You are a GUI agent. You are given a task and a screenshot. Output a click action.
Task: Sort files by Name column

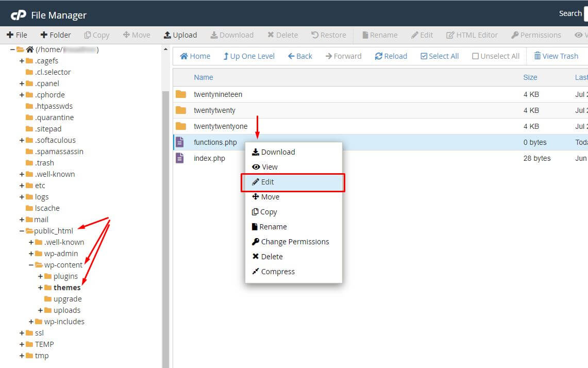pos(203,77)
